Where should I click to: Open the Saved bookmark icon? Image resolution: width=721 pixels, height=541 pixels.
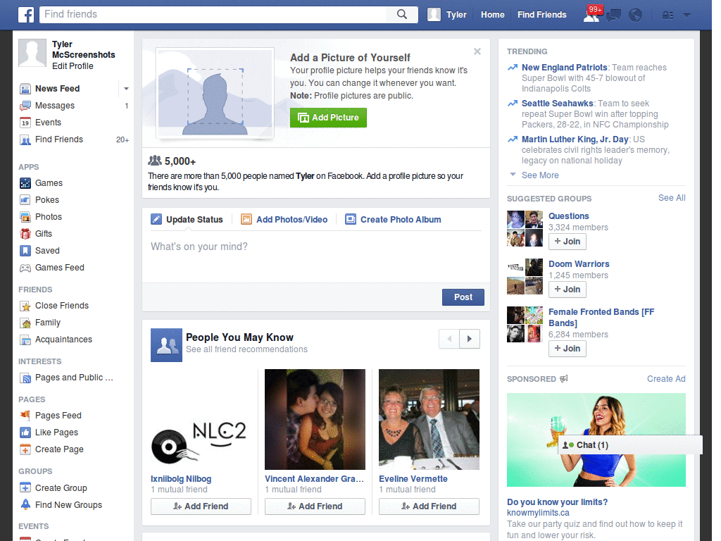click(25, 251)
